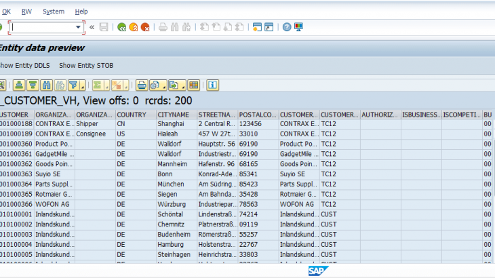This screenshot has width=495, height=278.
Task: Click the 'Consignee' cell
Action: point(96,134)
